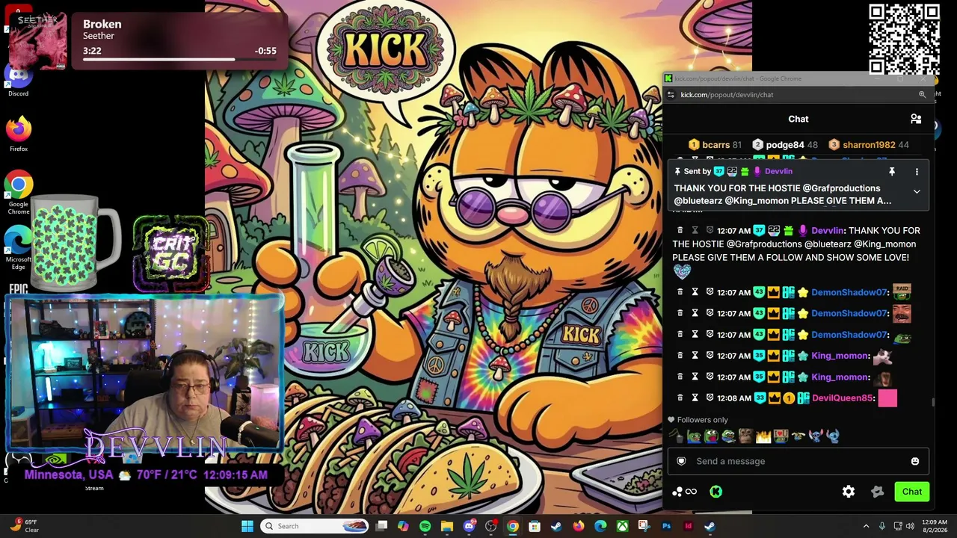Screen dimensions: 957x538
Task: Ban Devvlin using the shield icon
Action: pos(710,230)
